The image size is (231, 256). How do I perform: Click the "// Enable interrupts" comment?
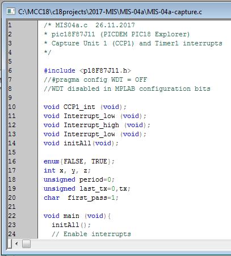click(x=91, y=234)
